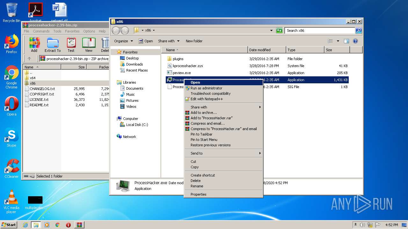This screenshot has width=408, height=229.
Task: Choose Create shortcut
Action: (223, 175)
